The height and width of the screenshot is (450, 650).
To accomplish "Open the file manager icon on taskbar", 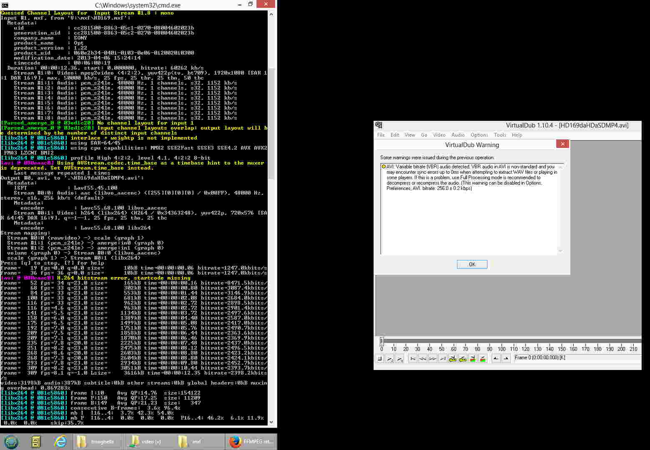I will coord(36,442).
